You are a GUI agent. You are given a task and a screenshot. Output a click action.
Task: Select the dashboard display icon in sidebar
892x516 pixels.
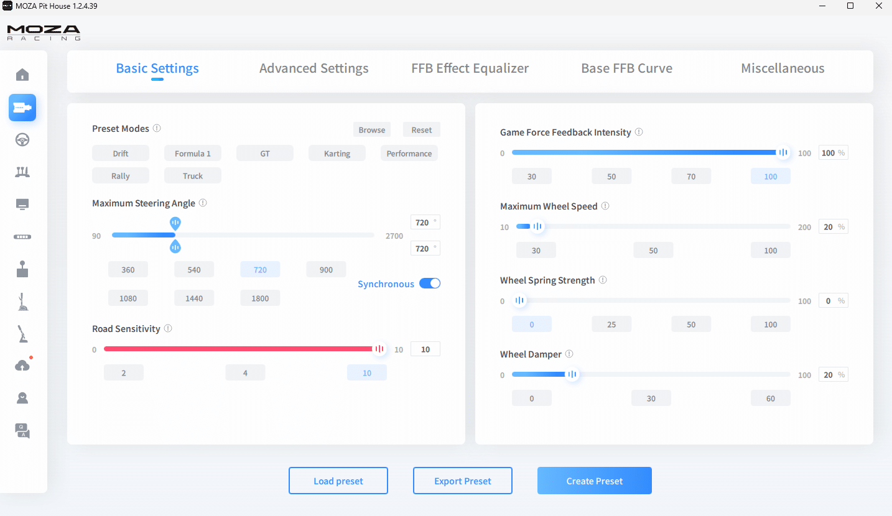(x=22, y=205)
